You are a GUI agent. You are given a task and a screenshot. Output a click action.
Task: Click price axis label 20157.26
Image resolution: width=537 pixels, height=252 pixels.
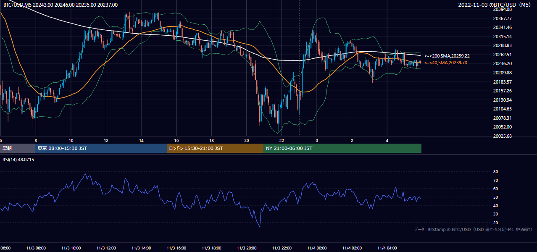[x=502, y=91]
